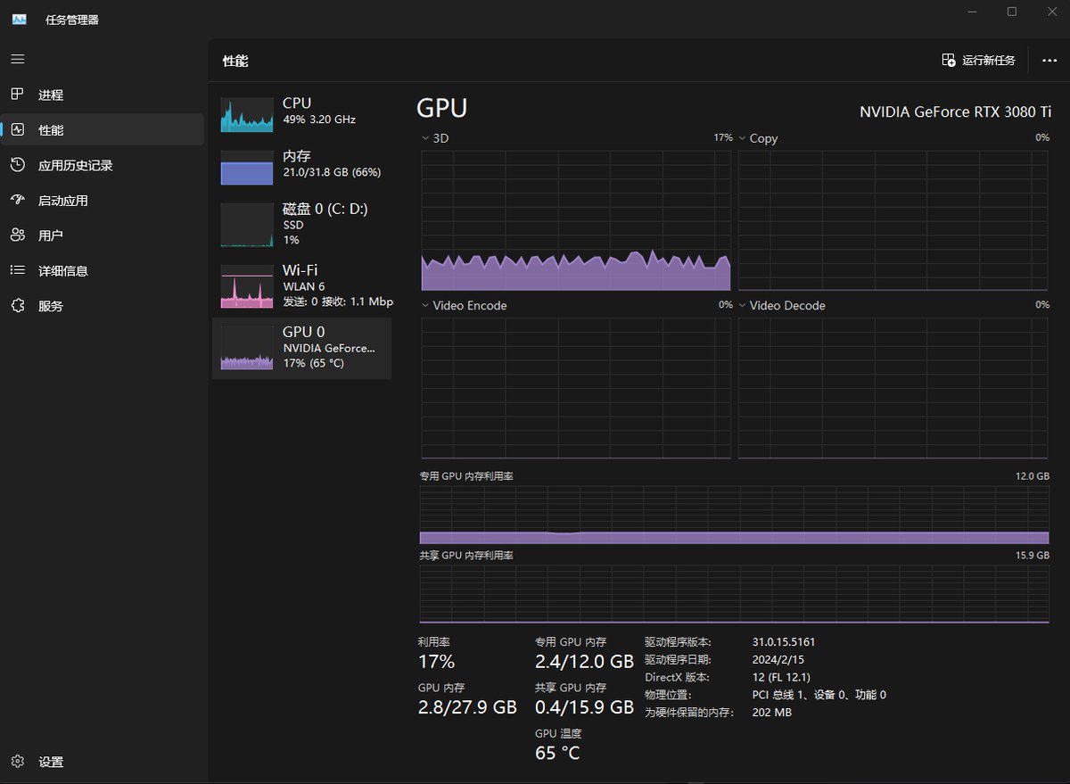Click the 运行新任务 icon
1070x784 pixels.
tap(949, 61)
